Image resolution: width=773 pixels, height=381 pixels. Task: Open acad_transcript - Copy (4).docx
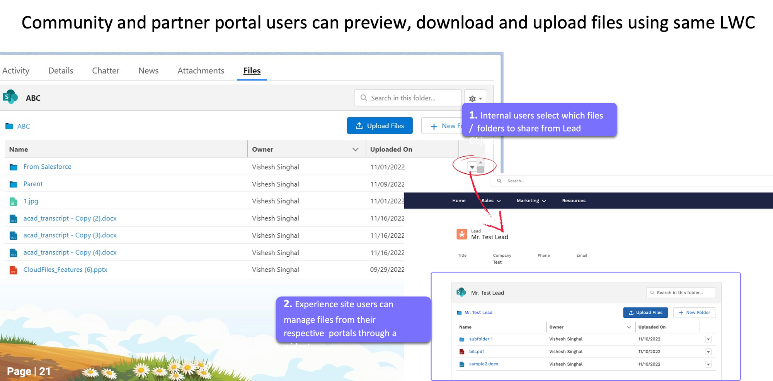pos(70,252)
